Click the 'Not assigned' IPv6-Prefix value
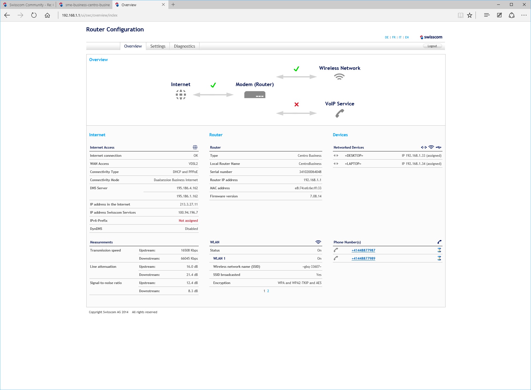Screen dimensions: 531x390 pos(188,221)
